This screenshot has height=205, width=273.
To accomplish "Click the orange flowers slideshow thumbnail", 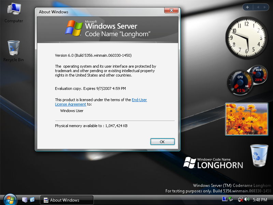I will (247, 119).
